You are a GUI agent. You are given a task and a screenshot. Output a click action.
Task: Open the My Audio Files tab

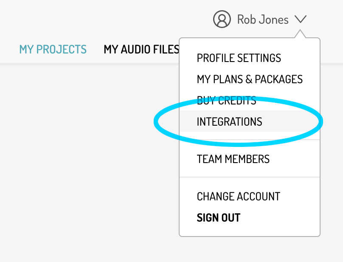pos(141,49)
